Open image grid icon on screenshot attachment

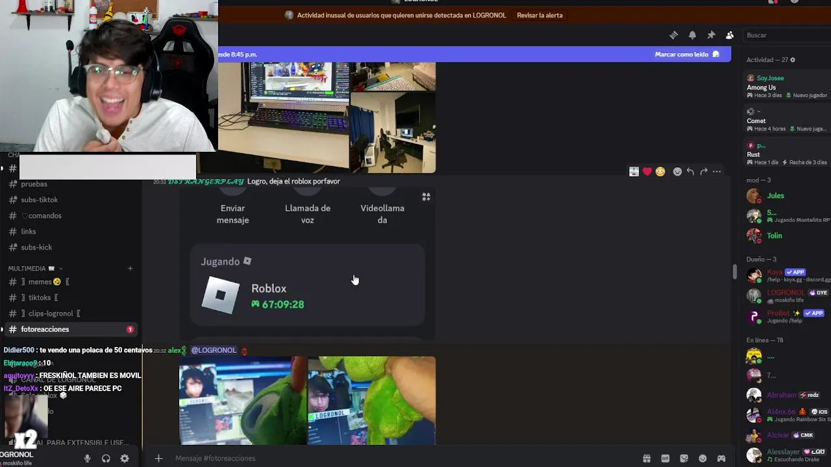426,197
